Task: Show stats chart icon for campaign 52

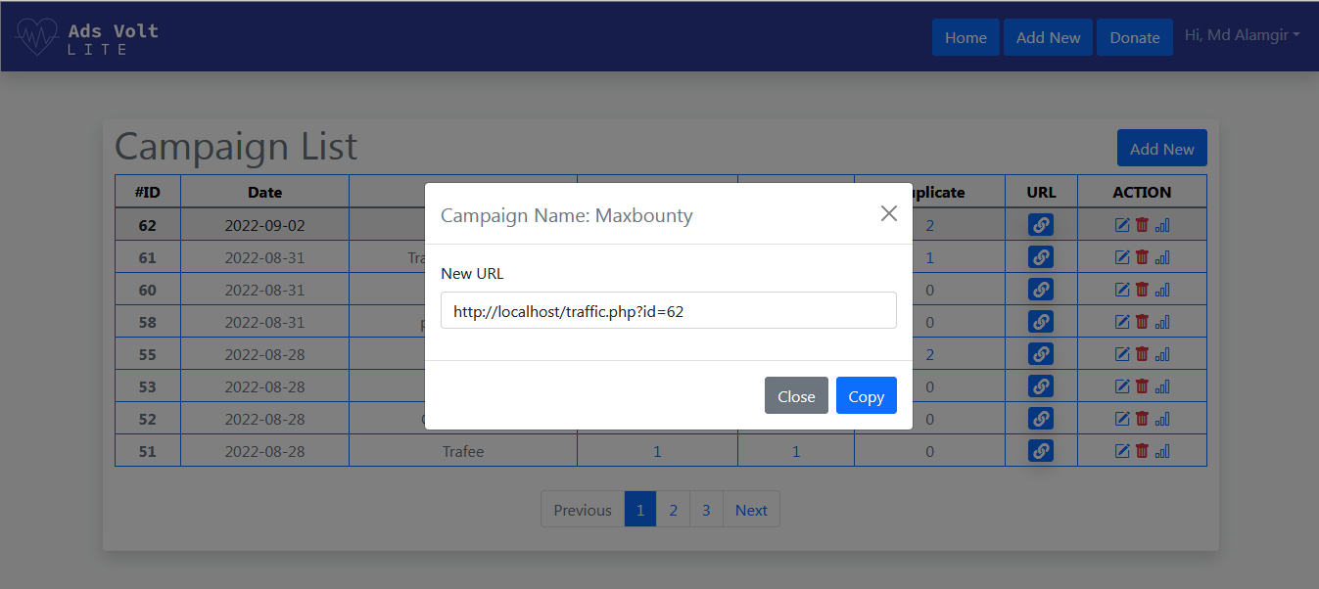Action: 1162,419
